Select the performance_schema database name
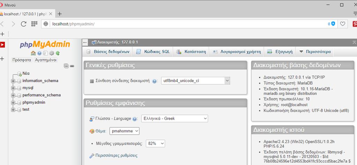Screen dimensions: 357x165 click(x=42, y=95)
